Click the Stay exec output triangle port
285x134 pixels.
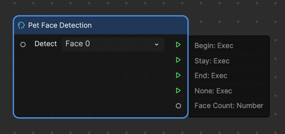click(x=178, y=60)
